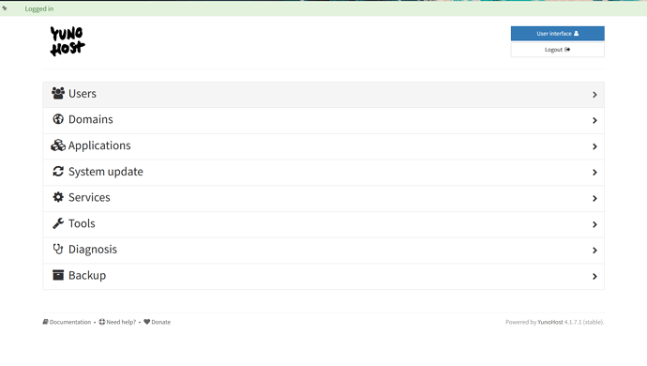The image size is (647, 366).
Task: Expand Users via its chevron arrow
Action: [x=594, y=95]
